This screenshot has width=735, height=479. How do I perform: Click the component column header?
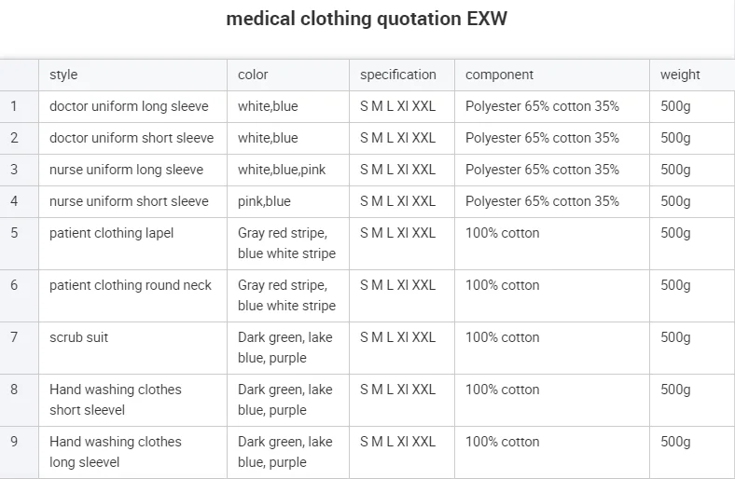coord(552,75)
